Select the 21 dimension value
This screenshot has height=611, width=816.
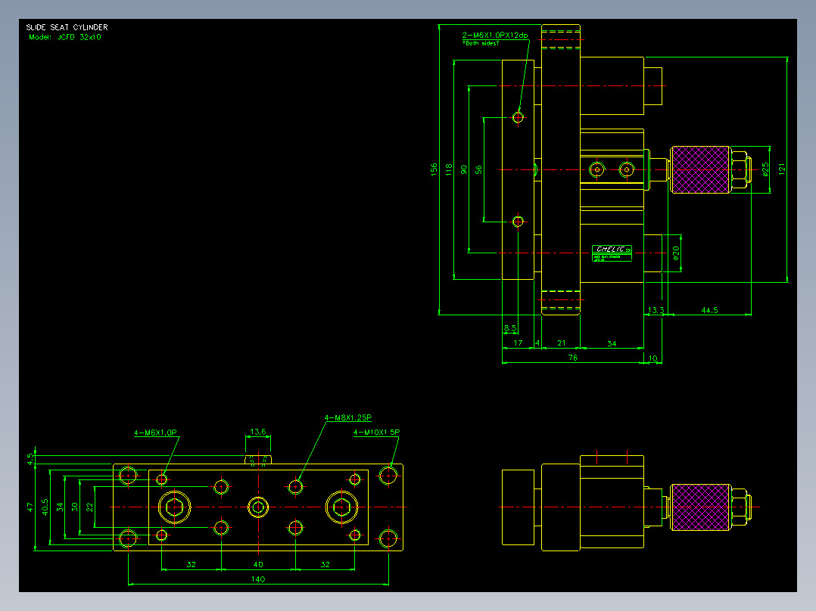[561, 343]
